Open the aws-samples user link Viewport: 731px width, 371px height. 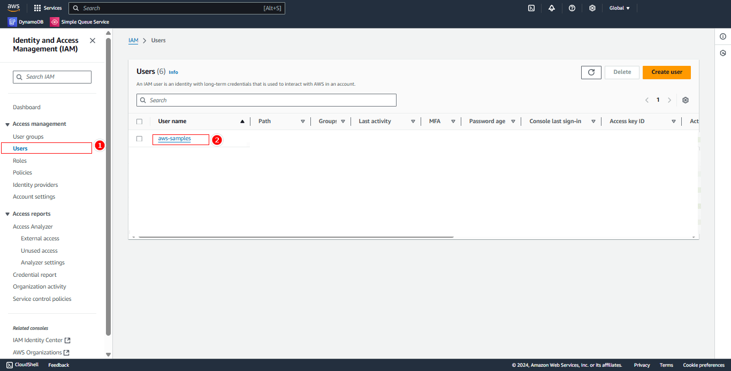pos(174,139)
